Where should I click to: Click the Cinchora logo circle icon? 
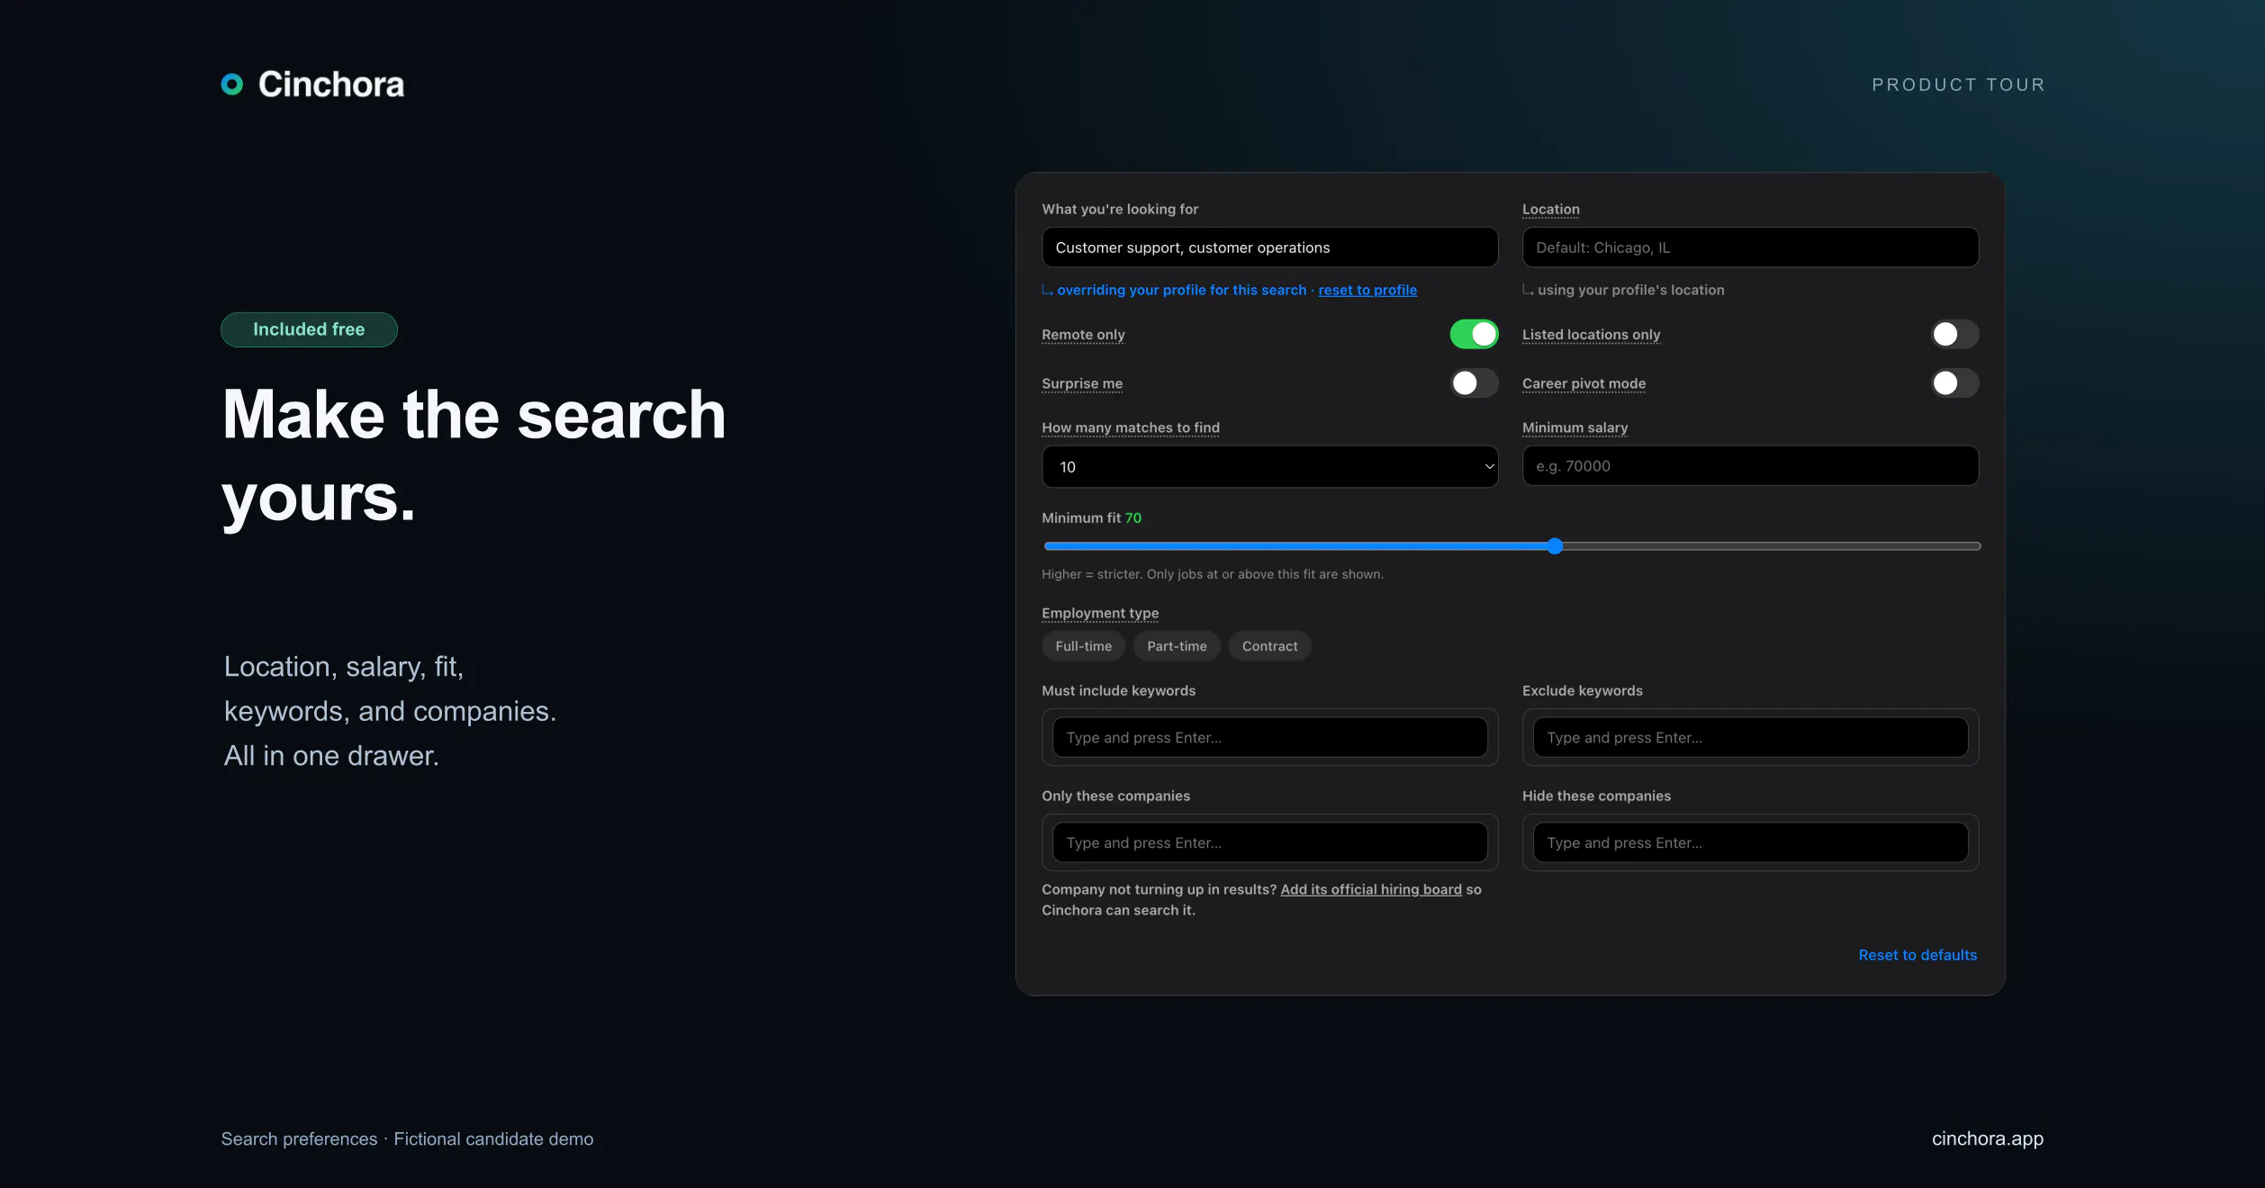[232, 85]
